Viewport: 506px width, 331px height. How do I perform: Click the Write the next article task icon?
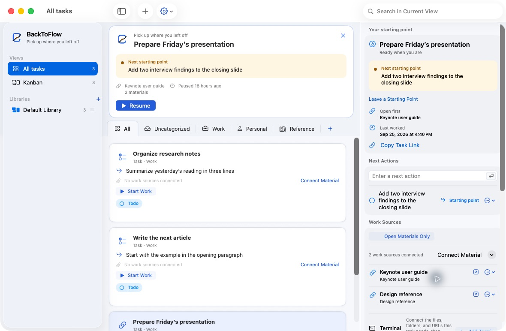(122, 241)
